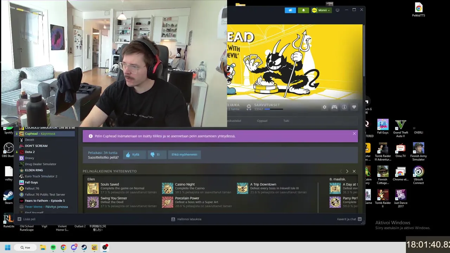Open Porcelain Power achievement
The height and width of the screenshot is (253, 450).
[197, 202]
